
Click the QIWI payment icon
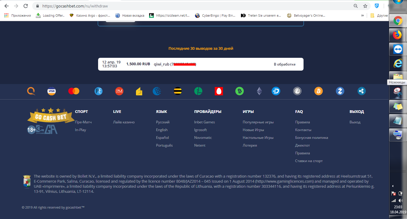(31, 91)
